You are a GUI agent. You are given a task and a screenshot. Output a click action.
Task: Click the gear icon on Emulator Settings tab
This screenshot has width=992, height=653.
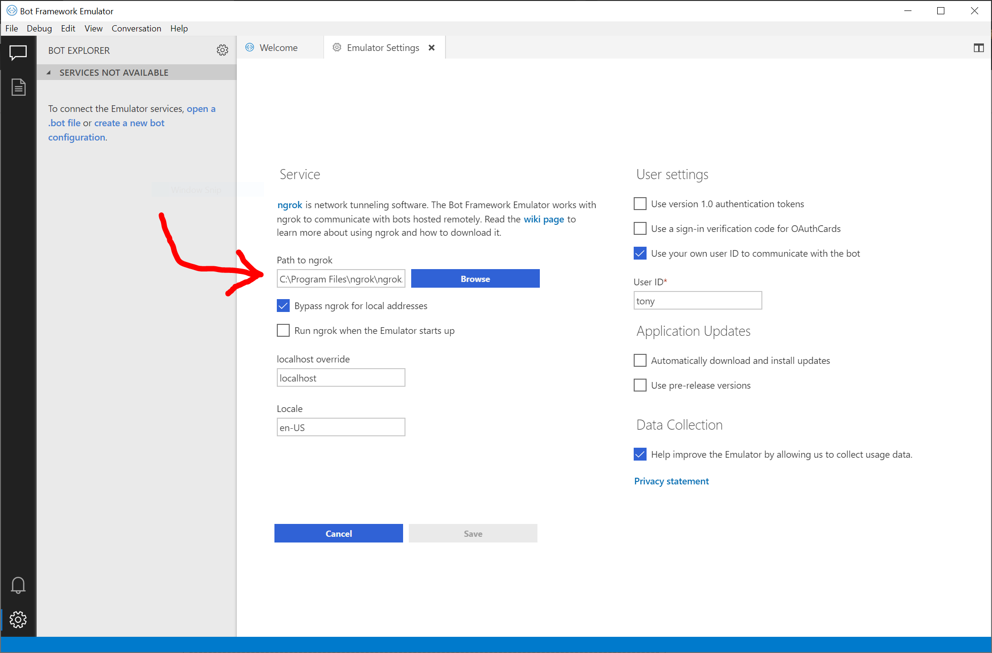(337, 47)
